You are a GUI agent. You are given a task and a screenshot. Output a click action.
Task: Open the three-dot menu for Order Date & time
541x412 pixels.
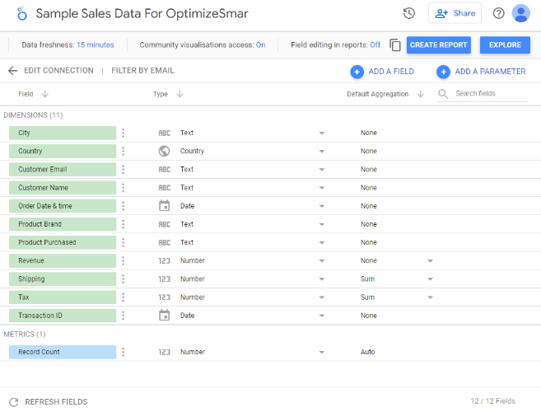[124, 206]
